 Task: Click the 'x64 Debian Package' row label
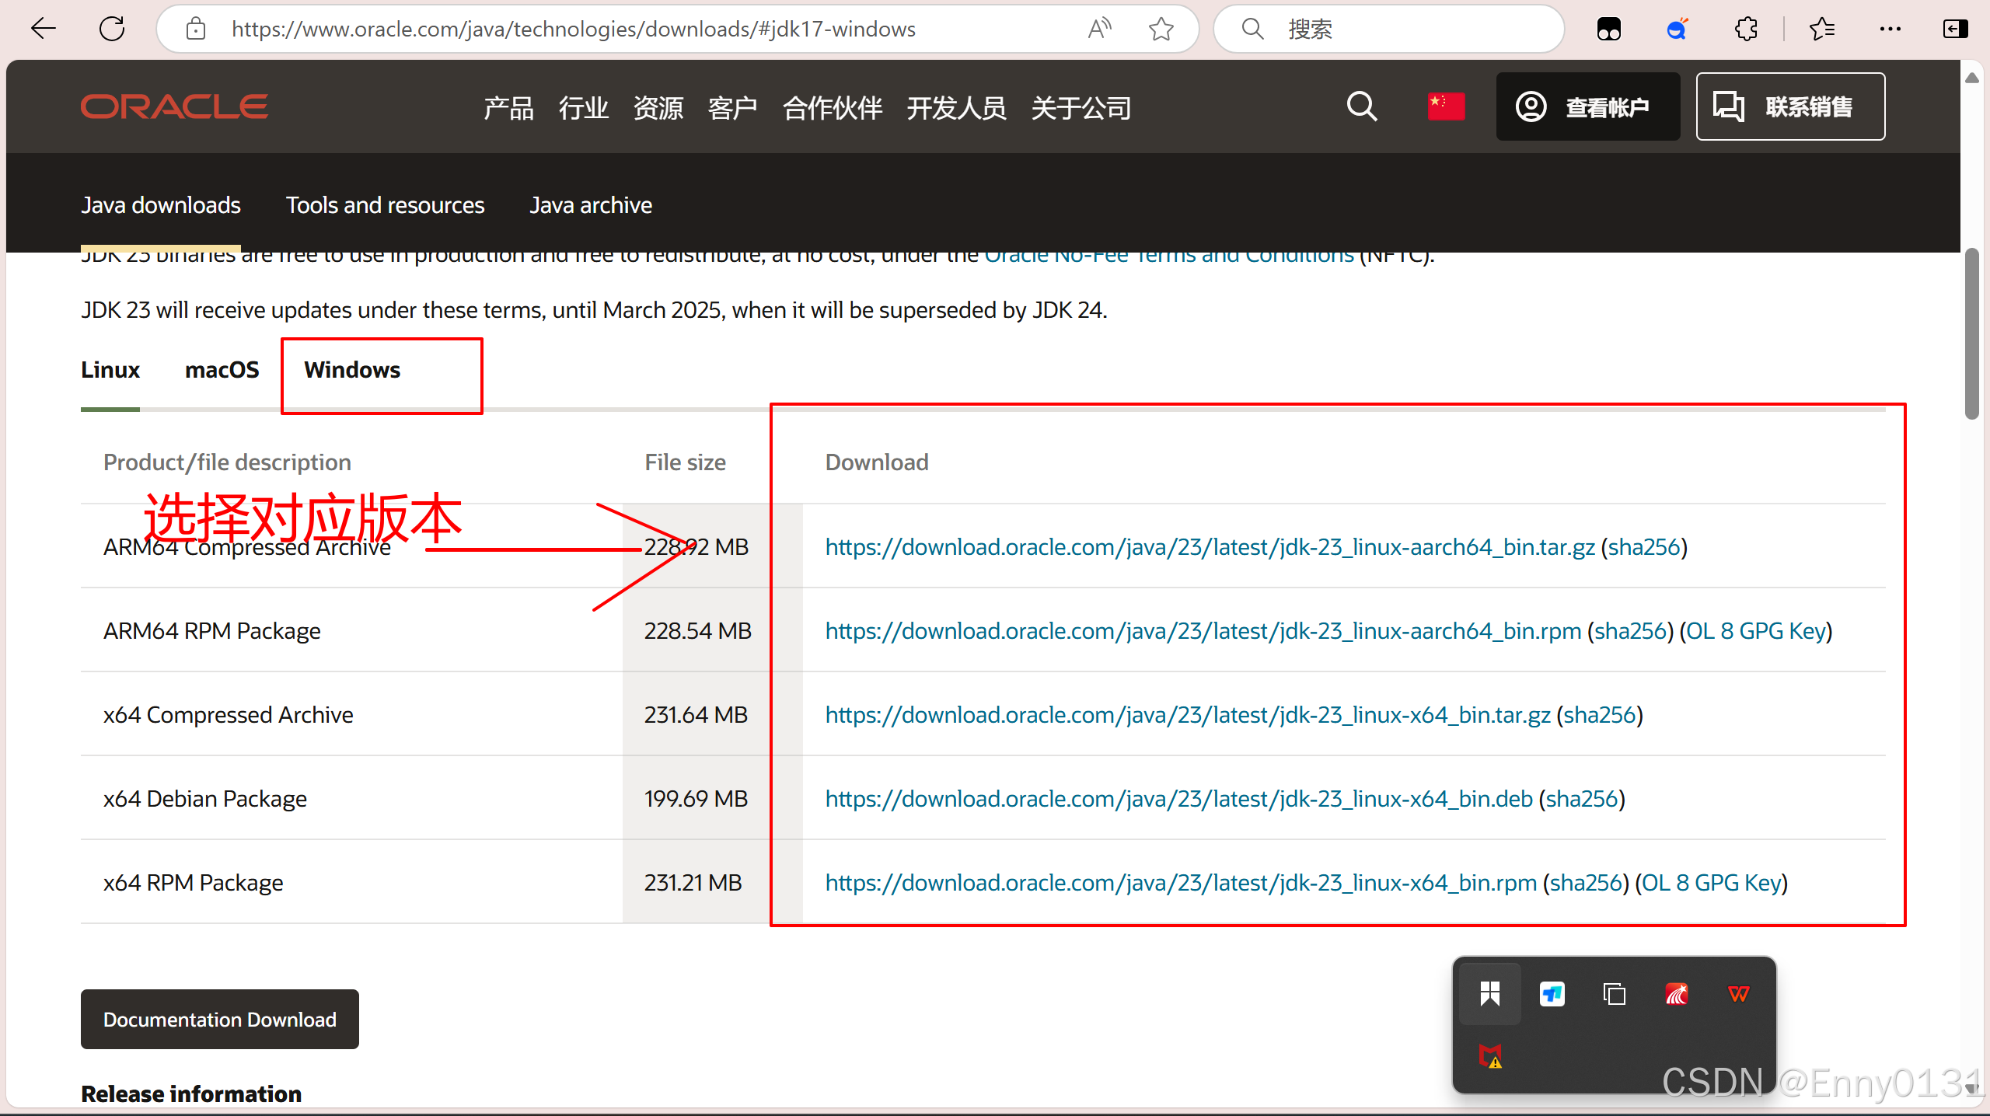click(205, 799)
